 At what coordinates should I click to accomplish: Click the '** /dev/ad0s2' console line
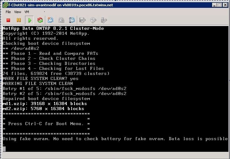[x=21, y=49]
